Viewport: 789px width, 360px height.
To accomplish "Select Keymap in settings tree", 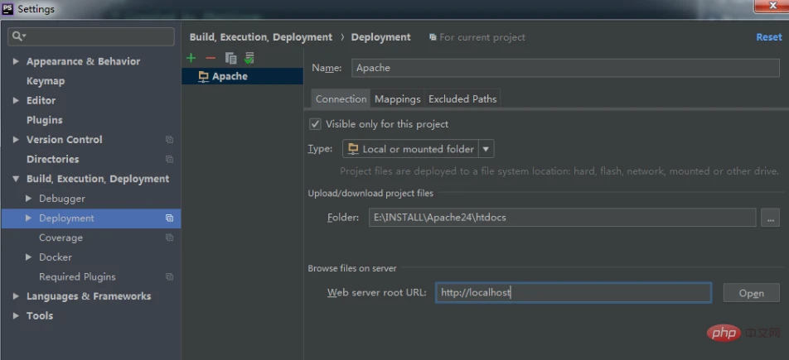I will (46, 81).
